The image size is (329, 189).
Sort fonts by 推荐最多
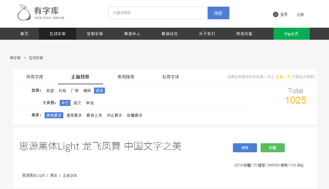point(74,115)
